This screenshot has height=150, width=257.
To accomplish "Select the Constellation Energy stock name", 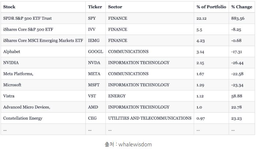I will coord(23,118).
